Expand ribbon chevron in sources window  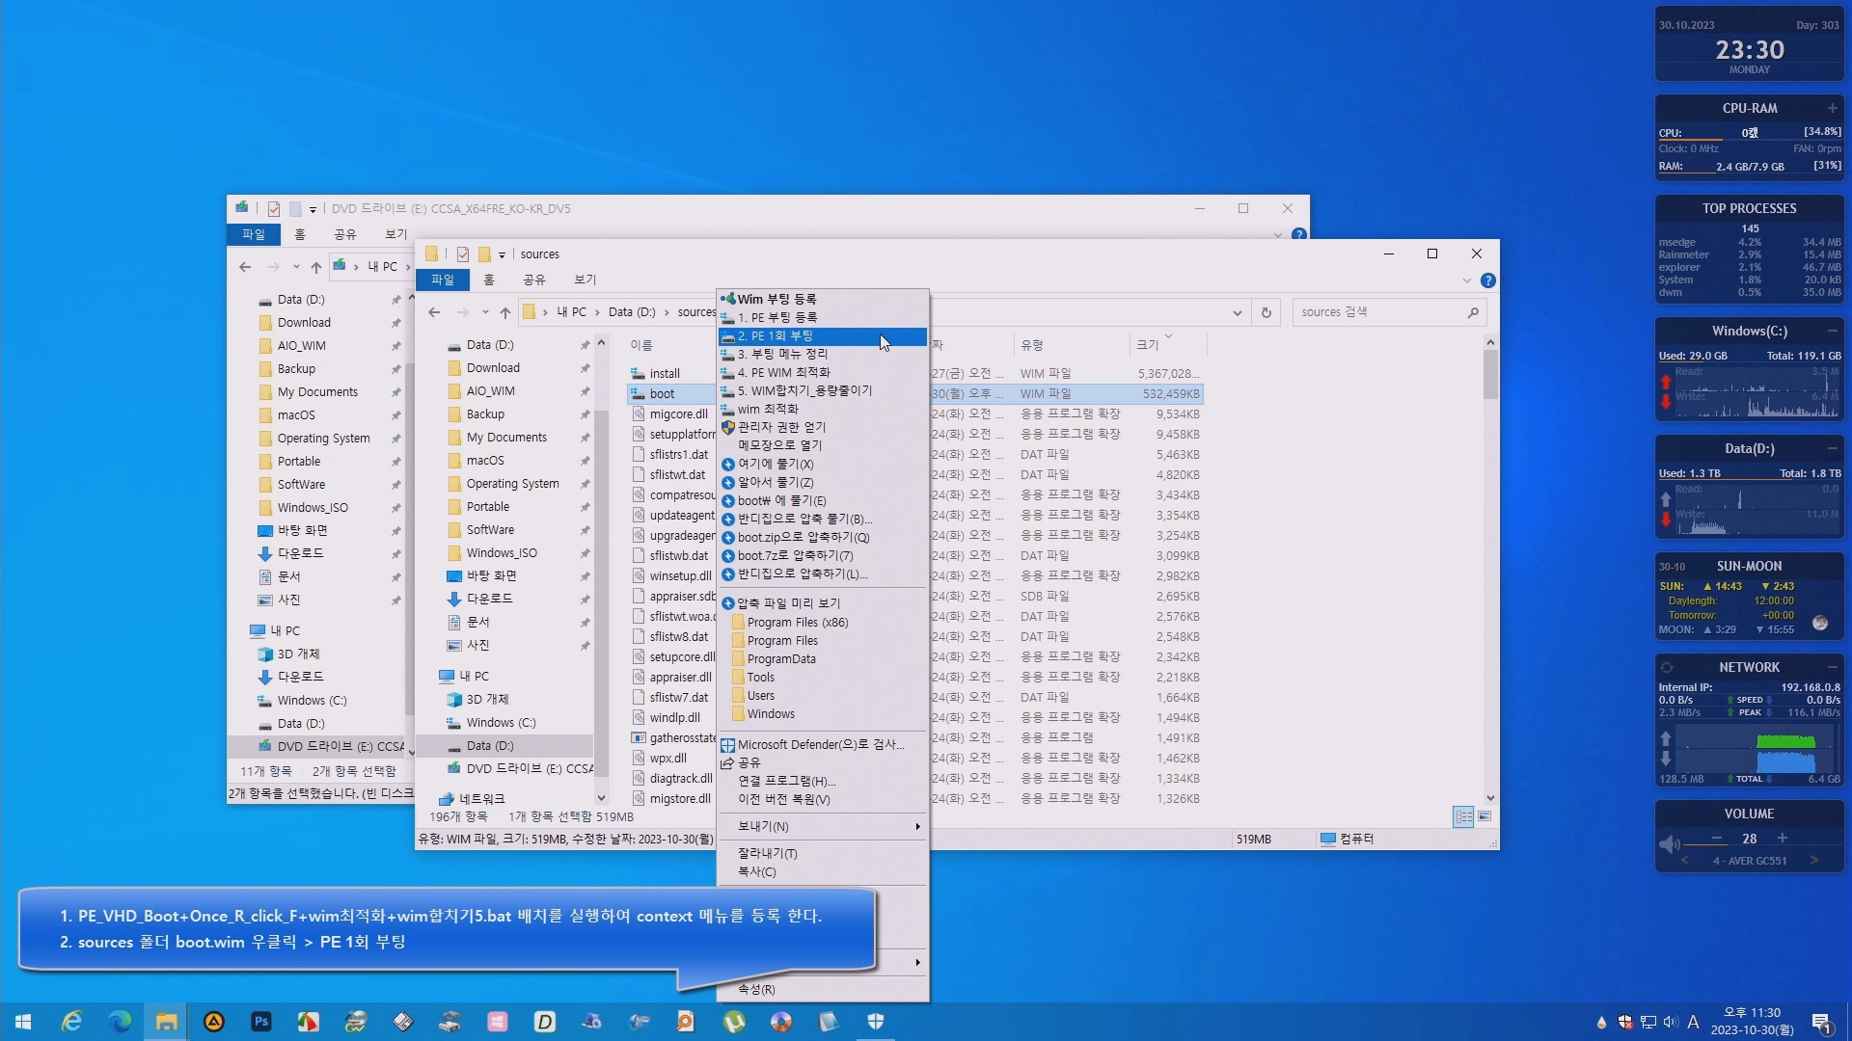[1467, 280]
